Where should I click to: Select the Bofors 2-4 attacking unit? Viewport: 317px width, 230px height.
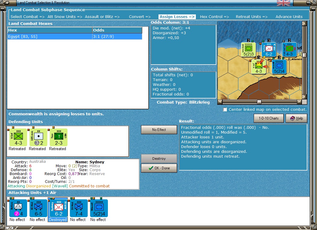18,208
